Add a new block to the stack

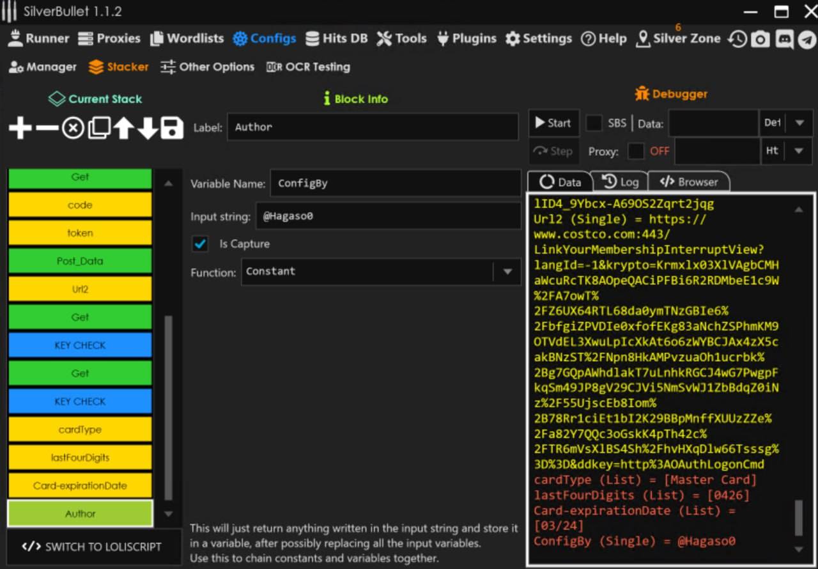point(20,128)
